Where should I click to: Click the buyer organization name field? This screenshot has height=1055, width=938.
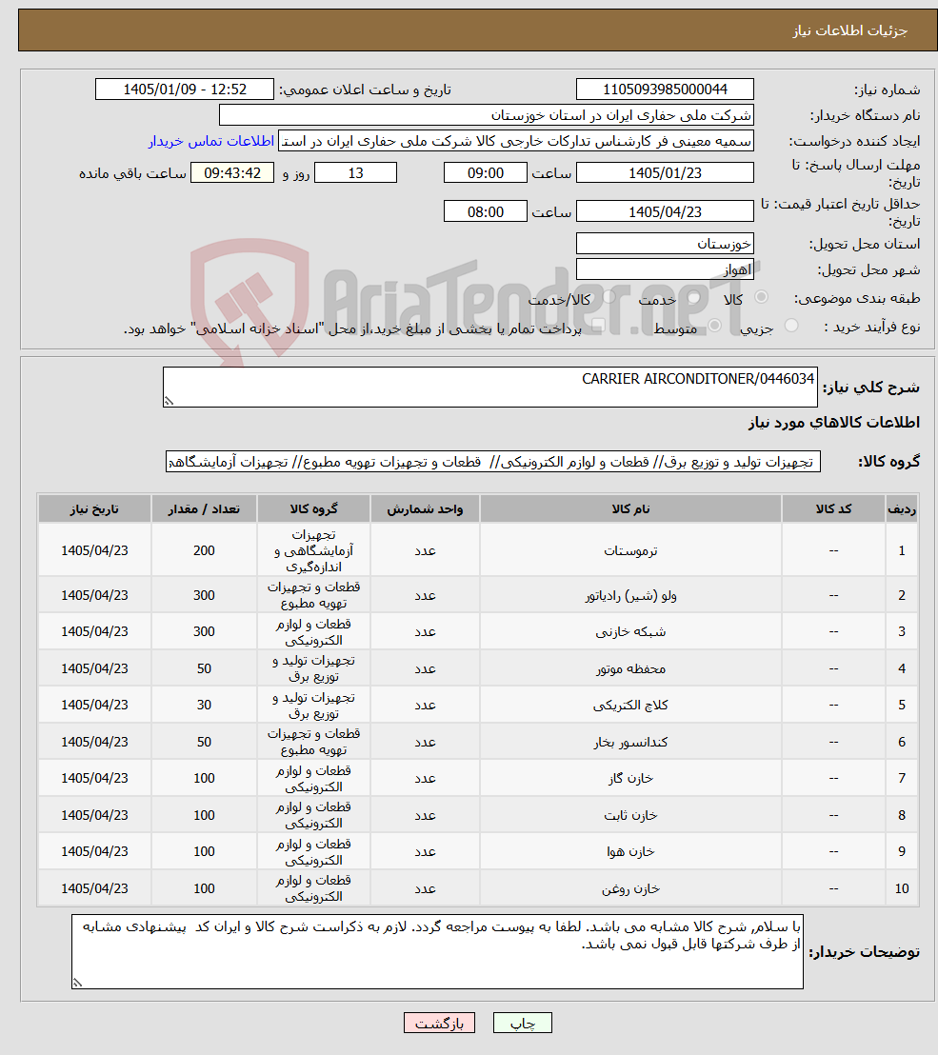pyautogui.click(x=486, y=115)
